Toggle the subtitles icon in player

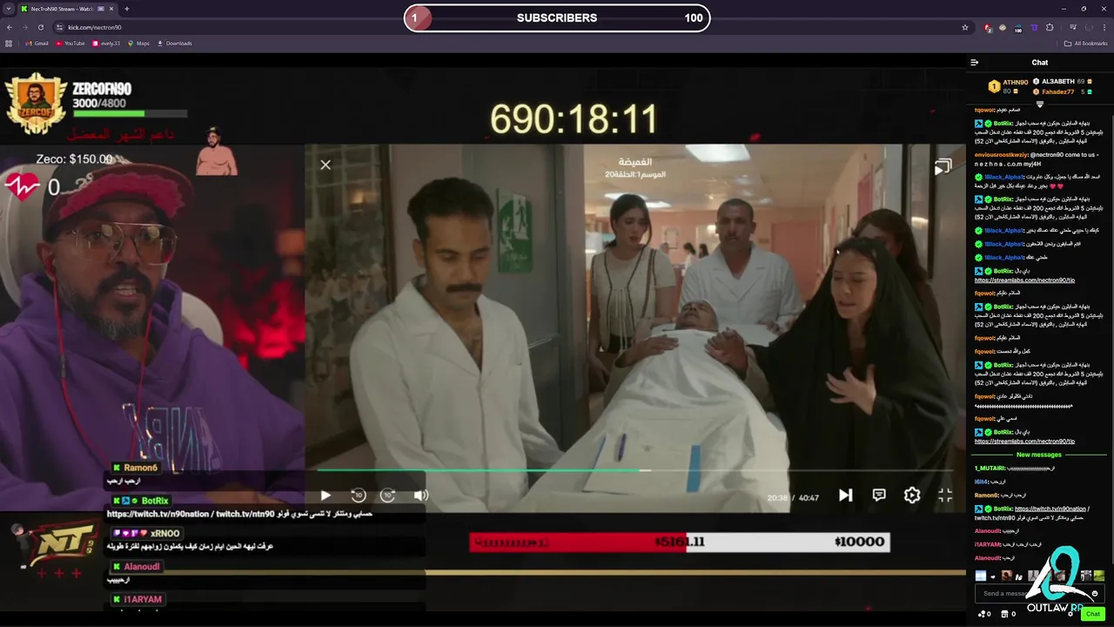[879, 495]
